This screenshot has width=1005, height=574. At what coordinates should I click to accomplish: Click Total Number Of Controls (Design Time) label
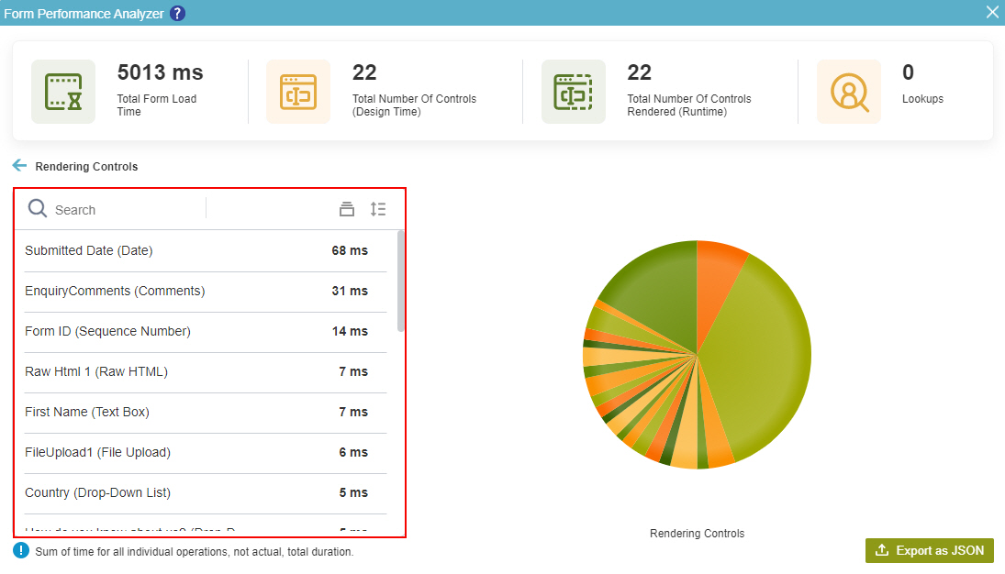[x=415, y=105]
